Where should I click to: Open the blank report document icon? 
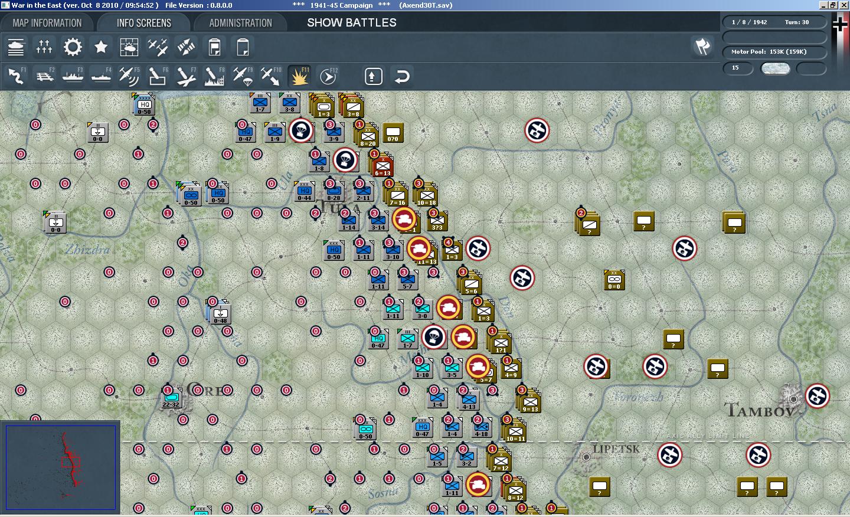(x=243, y=47)
